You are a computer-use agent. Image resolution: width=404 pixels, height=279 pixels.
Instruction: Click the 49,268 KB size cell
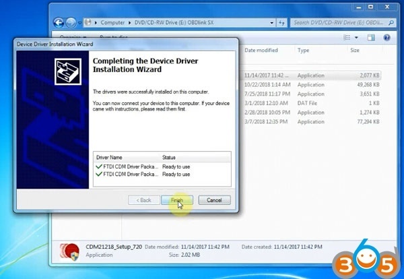click(x=368, y=85)
